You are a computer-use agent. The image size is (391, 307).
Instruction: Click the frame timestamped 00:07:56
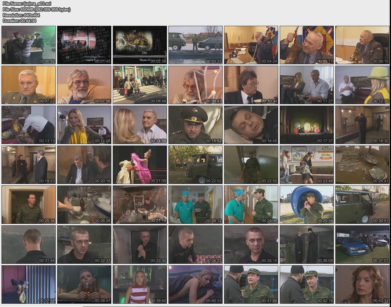coord(84,85)
